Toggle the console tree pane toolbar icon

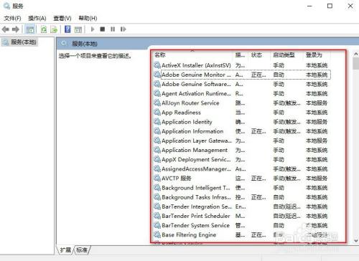pos(30,29)
